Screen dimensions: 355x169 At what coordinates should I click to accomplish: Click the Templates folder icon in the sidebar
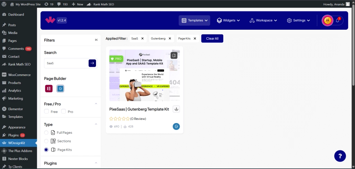(x=4, y=117)
